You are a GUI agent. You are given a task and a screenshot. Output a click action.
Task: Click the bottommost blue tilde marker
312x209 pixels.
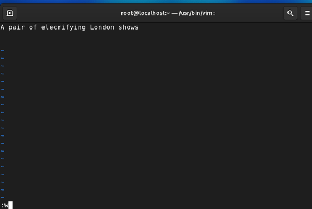2,197
